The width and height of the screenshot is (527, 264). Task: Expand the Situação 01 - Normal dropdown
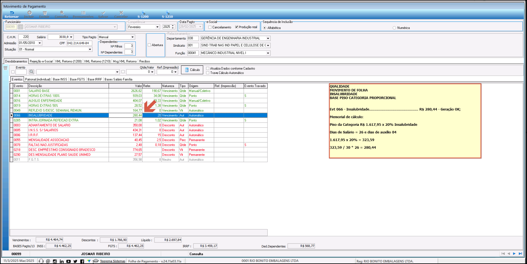pyautogui.click(x=90, y=49)
